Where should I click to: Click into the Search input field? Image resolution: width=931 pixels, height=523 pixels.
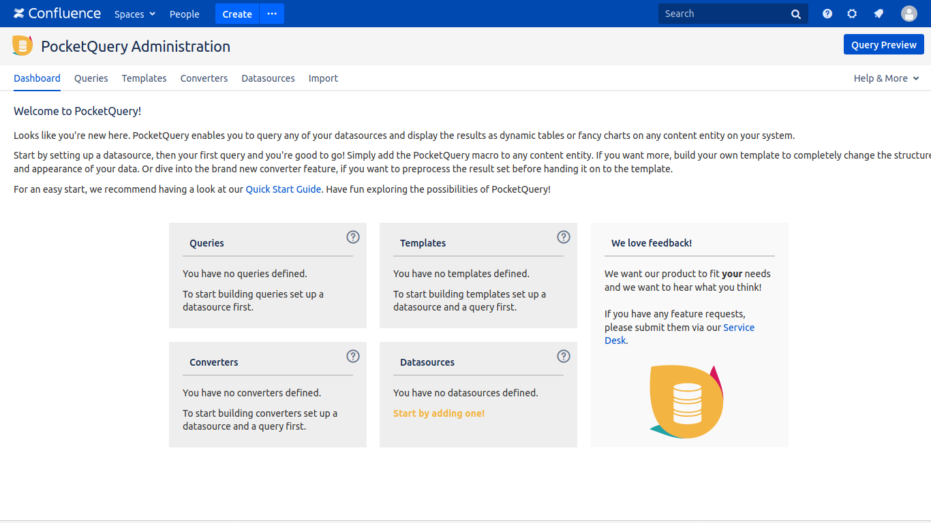722,14
